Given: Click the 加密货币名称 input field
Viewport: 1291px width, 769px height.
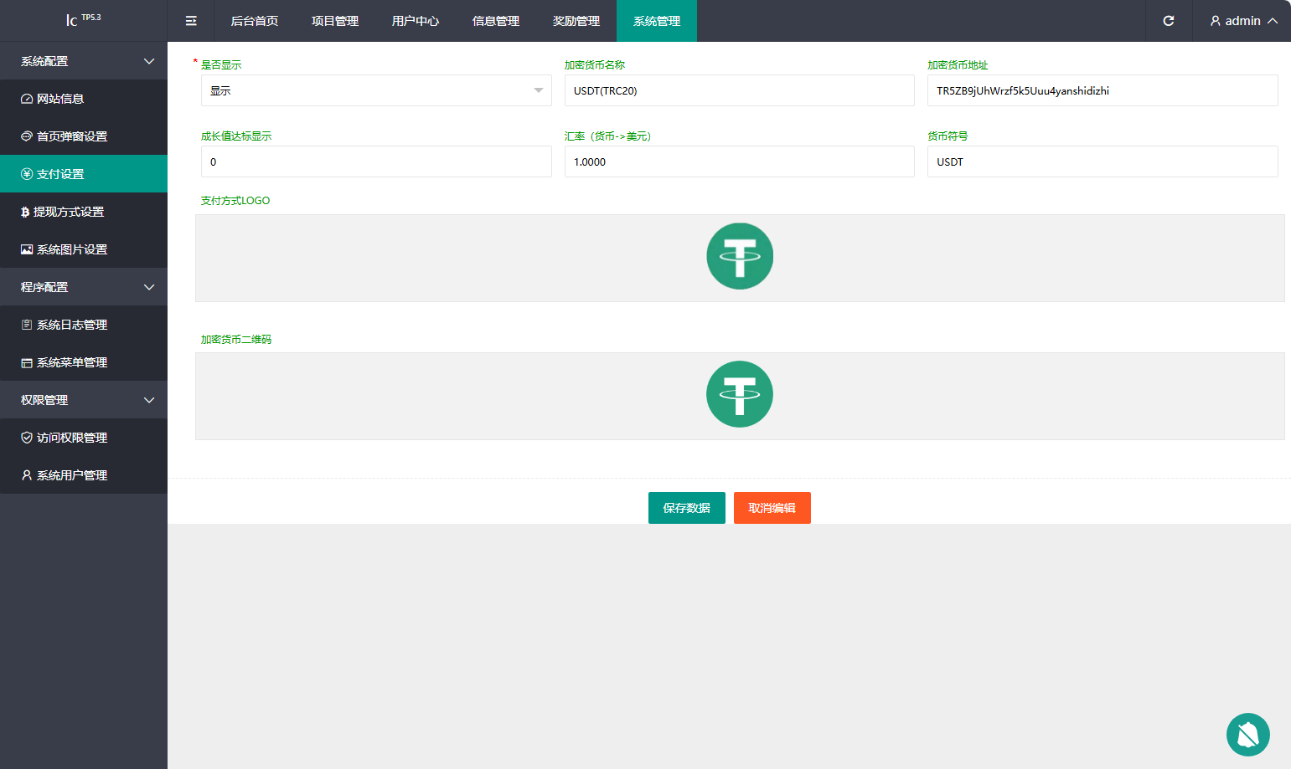Looking at the screenshot, I should [x=740, y=90].
